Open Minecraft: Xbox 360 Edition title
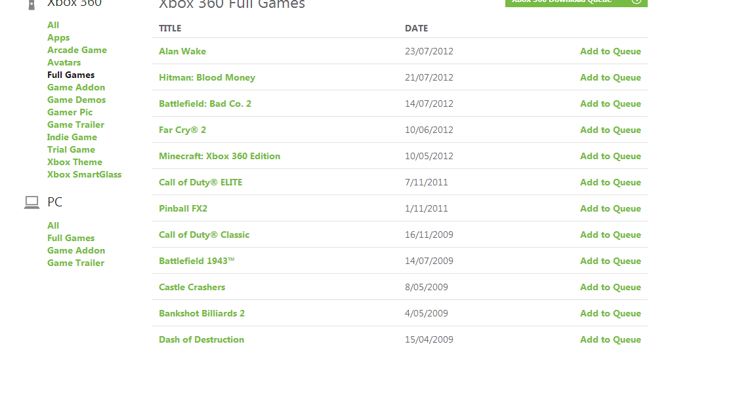 point(219,157)
